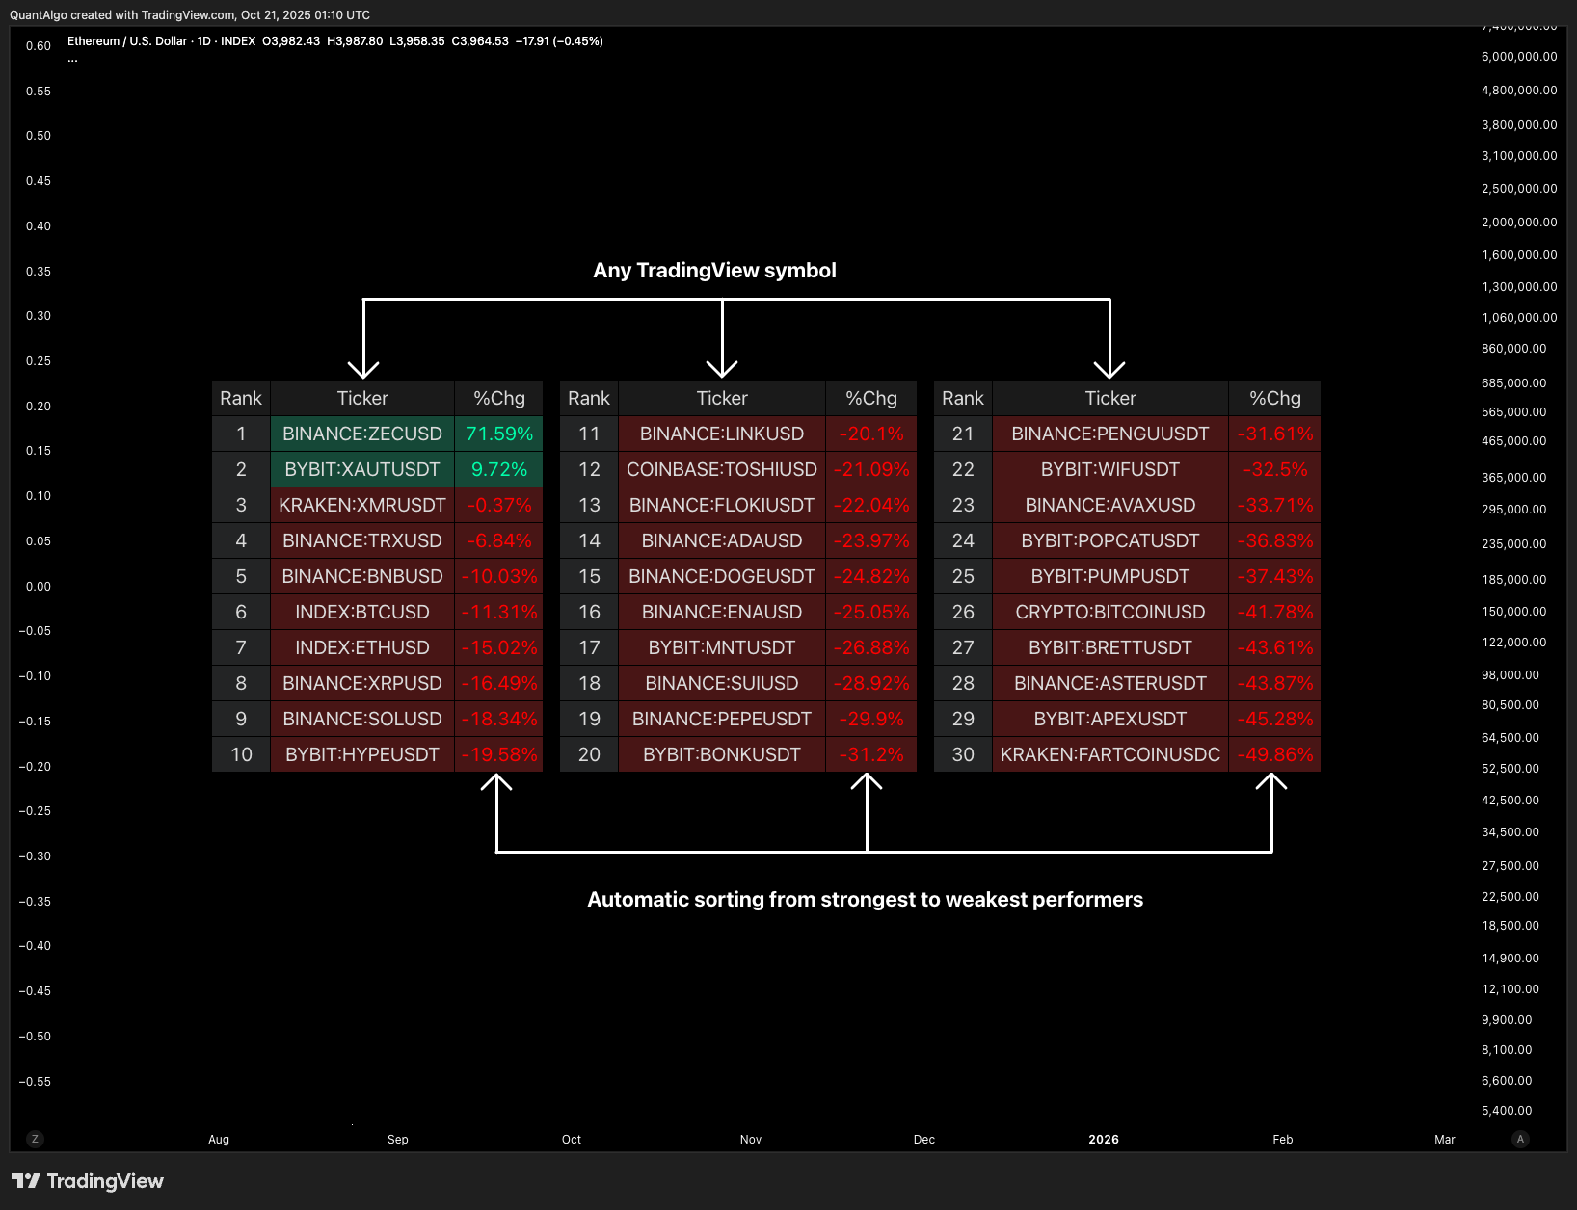Image resolution: width=1577 pixels, height=1210 pixels.
Task: Click the 71.59% change value
Action: point(499,434)
